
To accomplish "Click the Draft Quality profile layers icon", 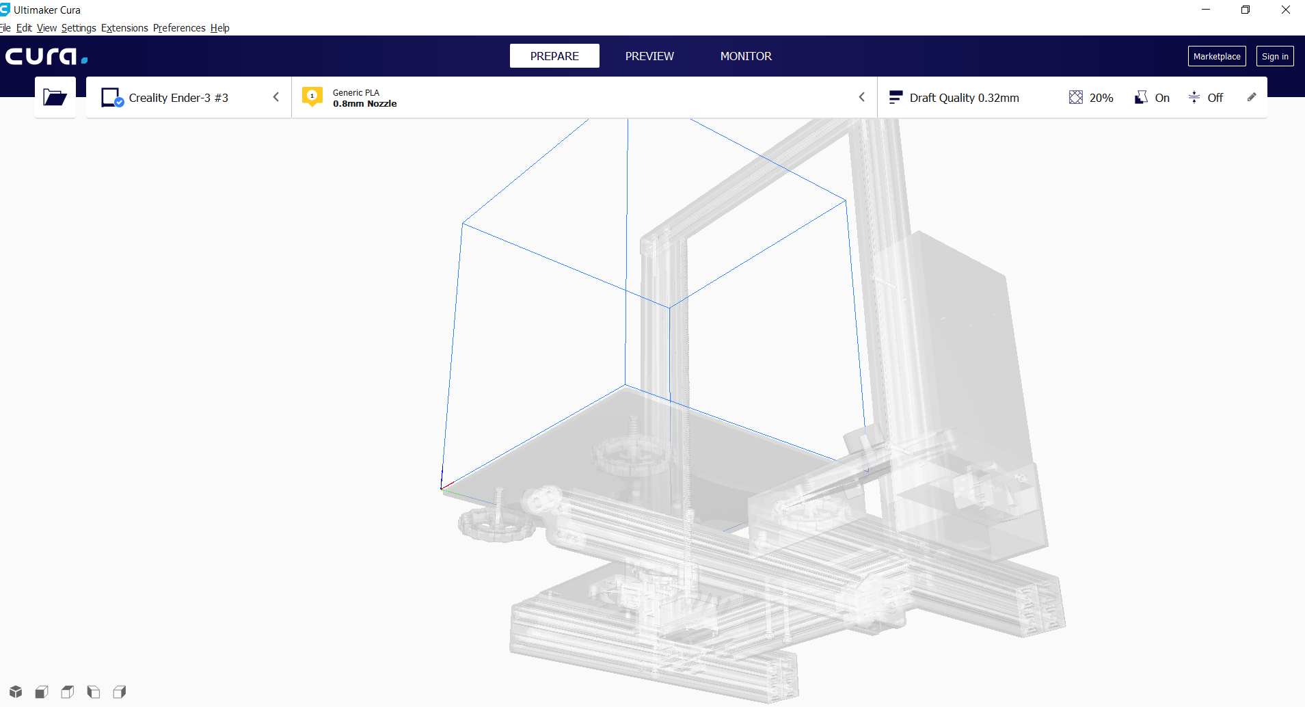I will coord(896,98).
